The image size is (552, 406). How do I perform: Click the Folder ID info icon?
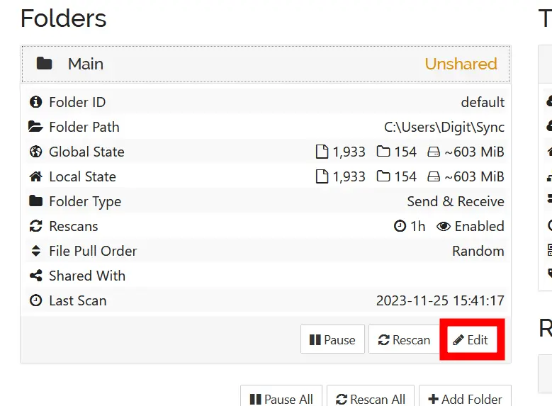coord(35,103)
